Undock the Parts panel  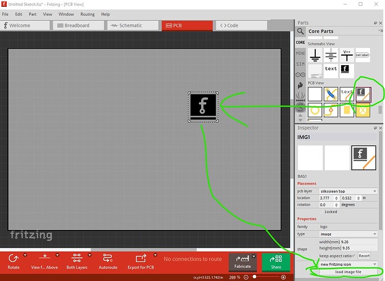pos(375,23)
